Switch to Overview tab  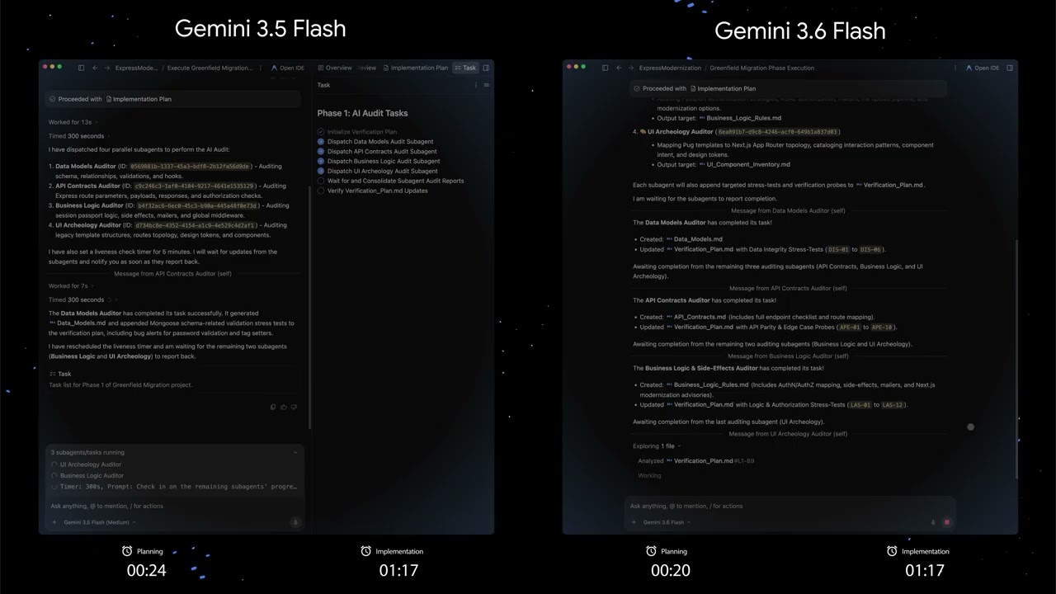(335, 68)
